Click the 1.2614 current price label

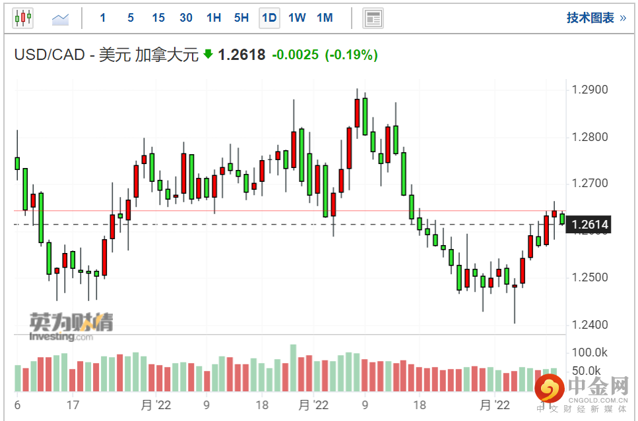click(589, 224)
